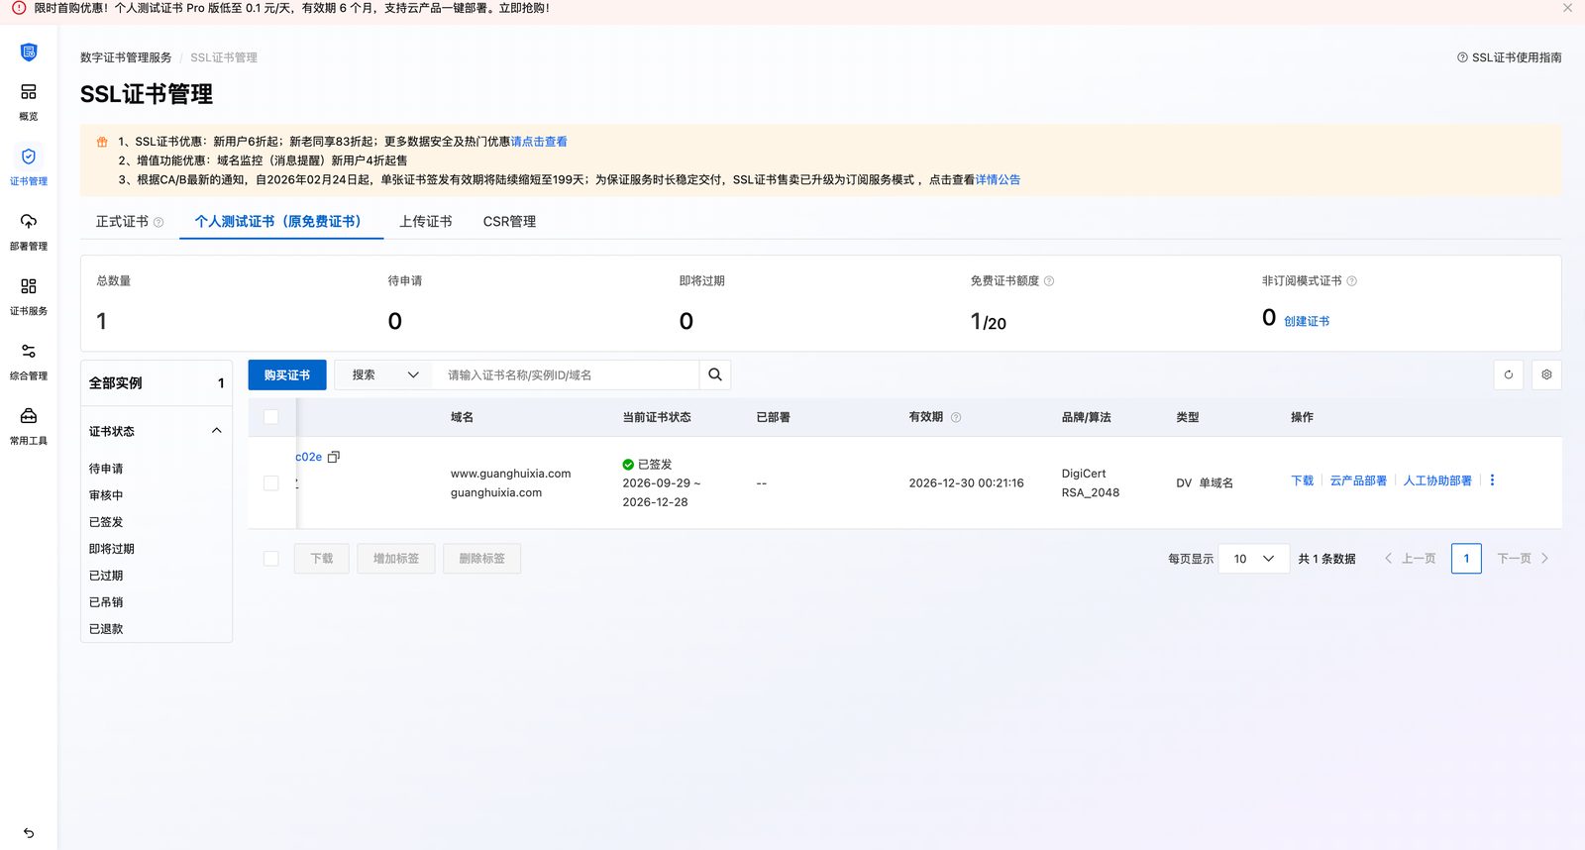Screen dimensions: 1585x850
Task: Switch to 正式证书 tab
Action: click(x=122, y=222)
